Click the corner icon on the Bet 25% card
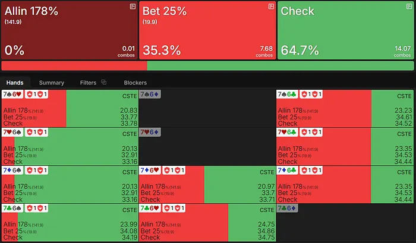This screenshot has height=243, width=416. [x=271, y=6]
